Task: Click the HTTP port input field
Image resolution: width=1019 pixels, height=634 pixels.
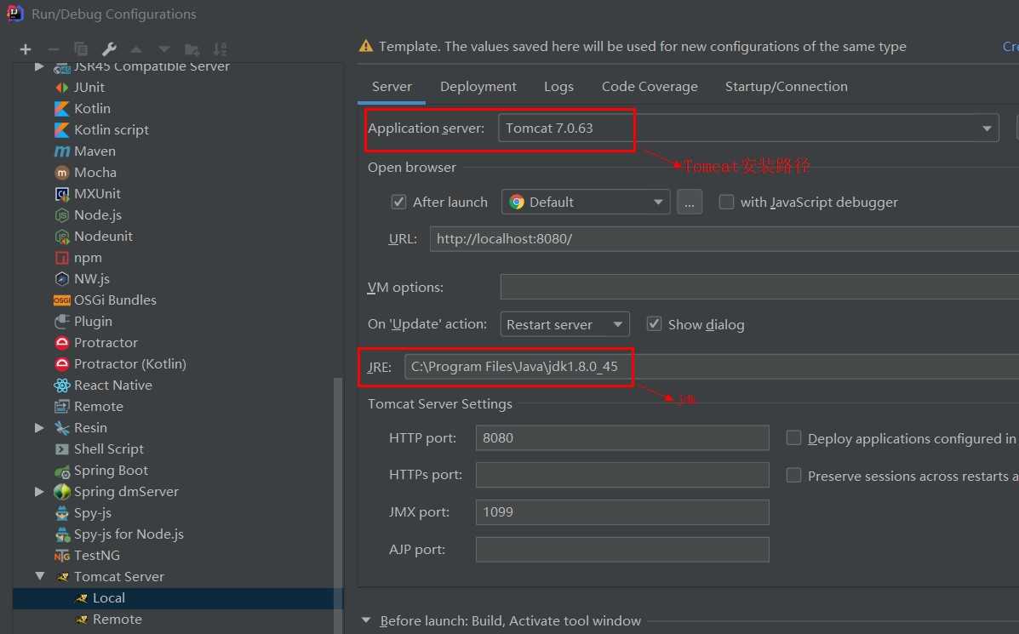Action: [x=621, y=438]
